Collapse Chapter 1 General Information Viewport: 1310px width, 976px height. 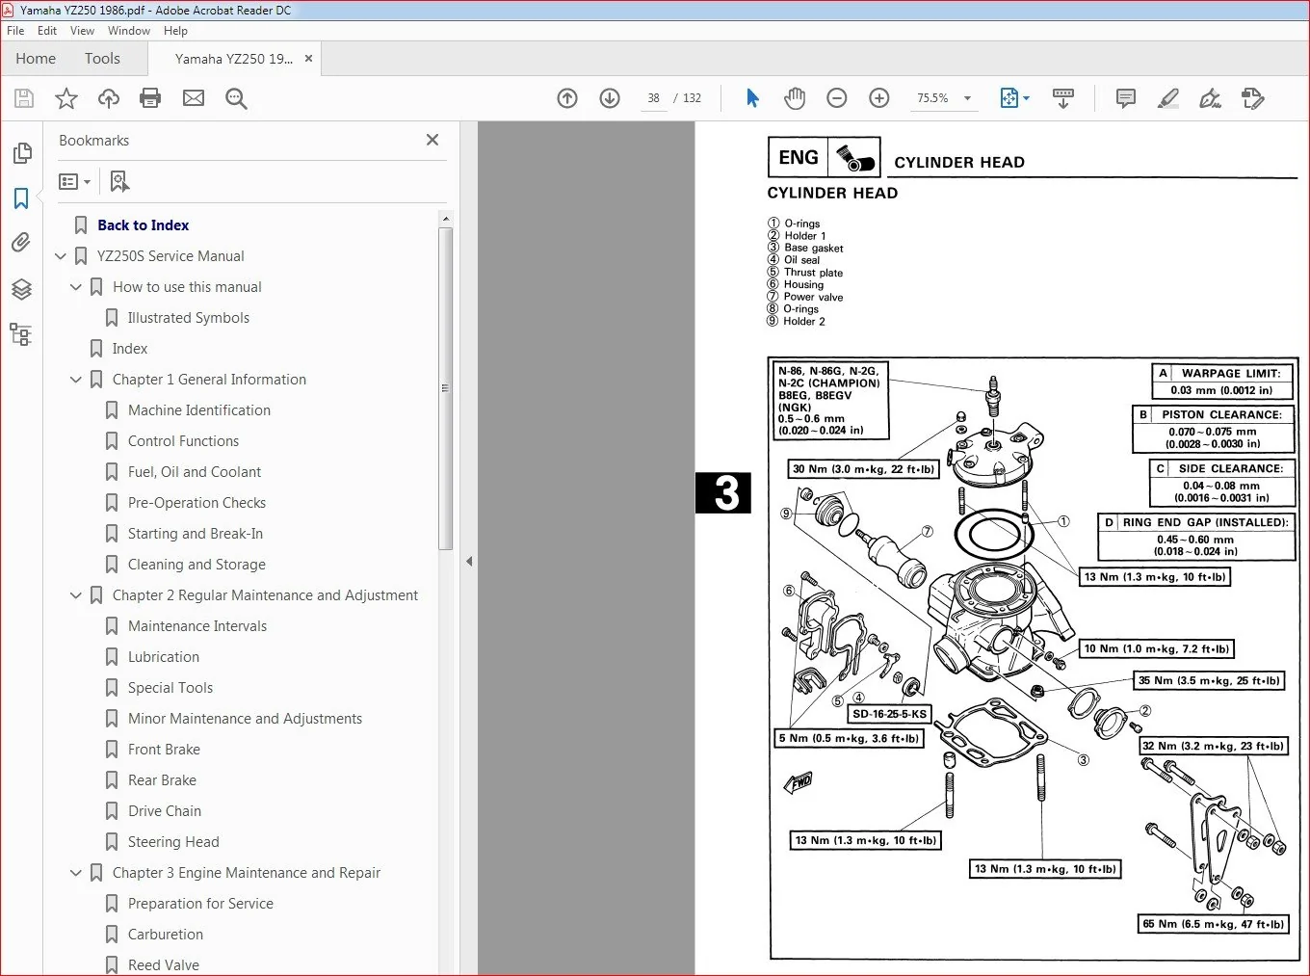76,380
